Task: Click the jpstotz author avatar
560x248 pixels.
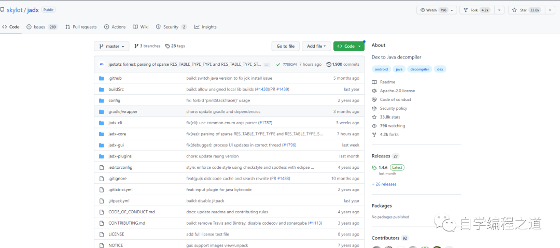Action: (x=102, y=65)
